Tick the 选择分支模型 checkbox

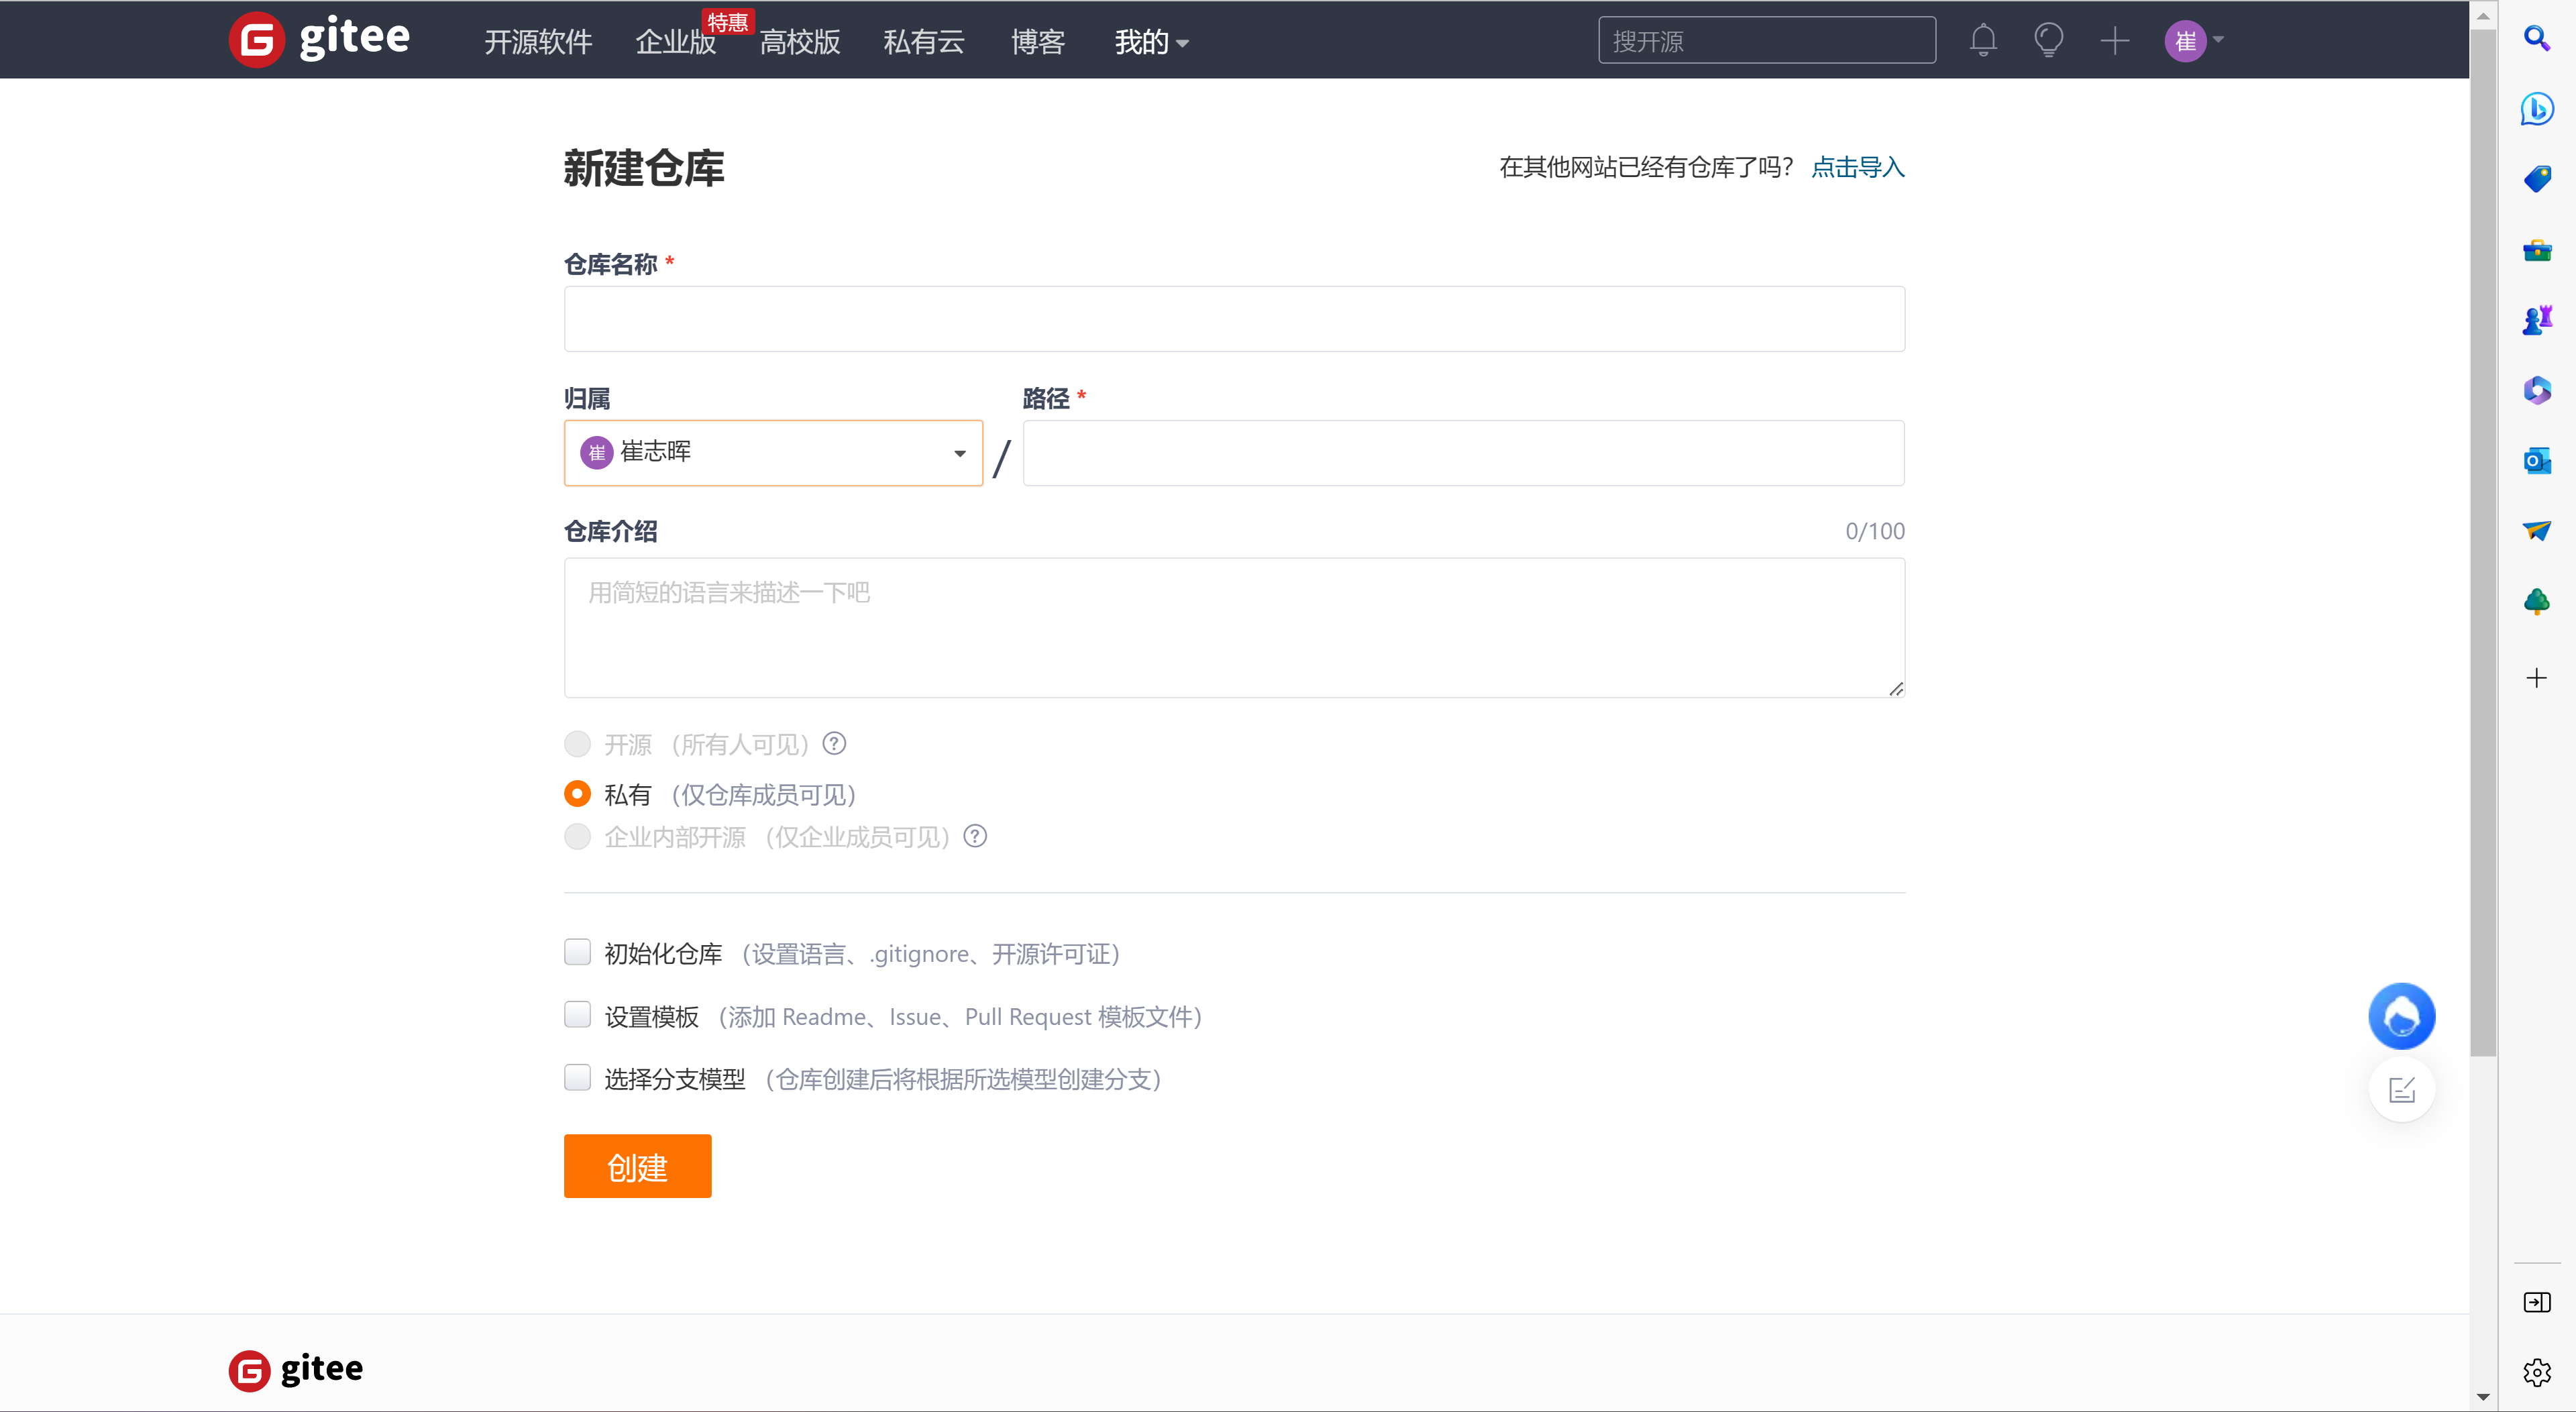pyautogui.click(x=577, y=1078)
